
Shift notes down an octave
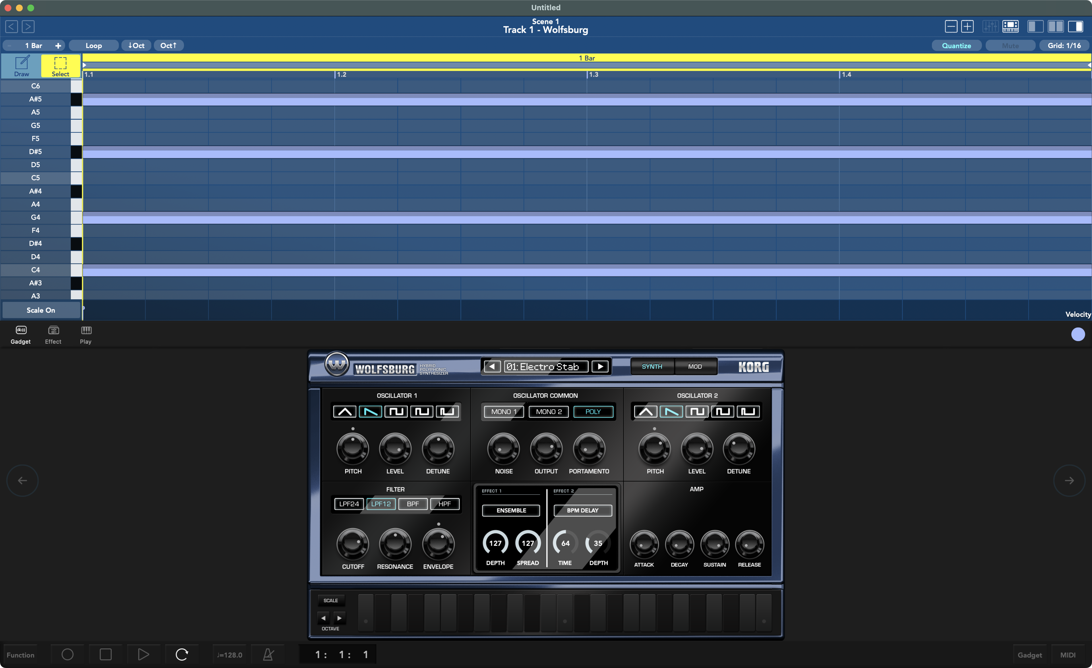pyautogui.click(x=136, y=46)
